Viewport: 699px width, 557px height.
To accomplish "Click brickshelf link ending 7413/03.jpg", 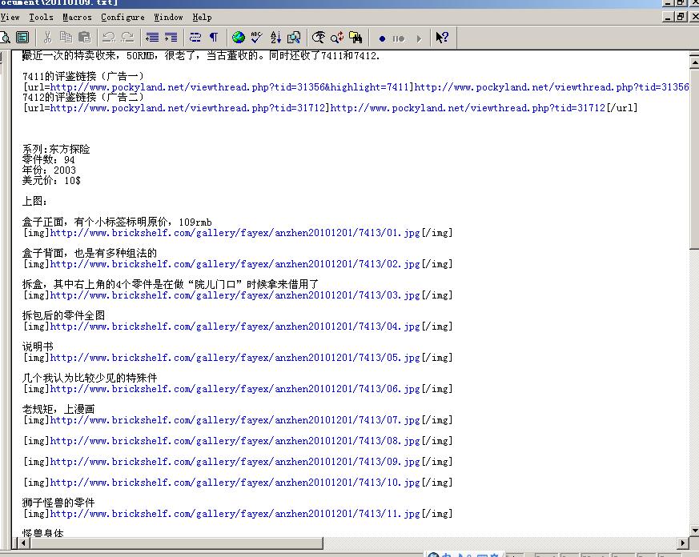I will [x=235, y=295].
